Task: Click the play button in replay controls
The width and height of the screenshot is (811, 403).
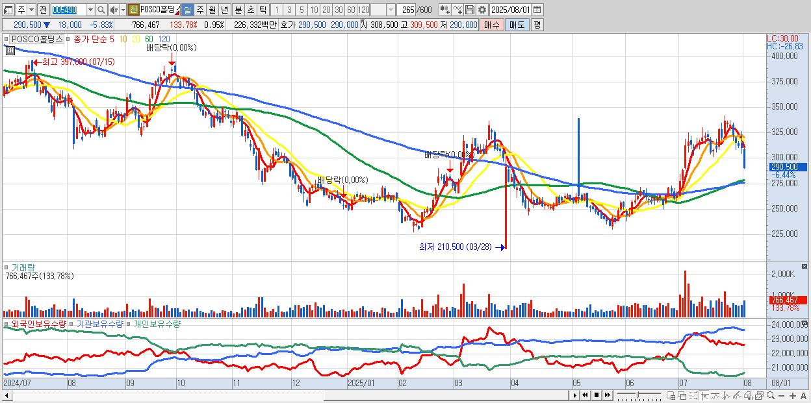Action: point(575,395)
